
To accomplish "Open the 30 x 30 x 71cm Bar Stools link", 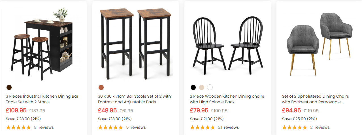I will point(134,99).
